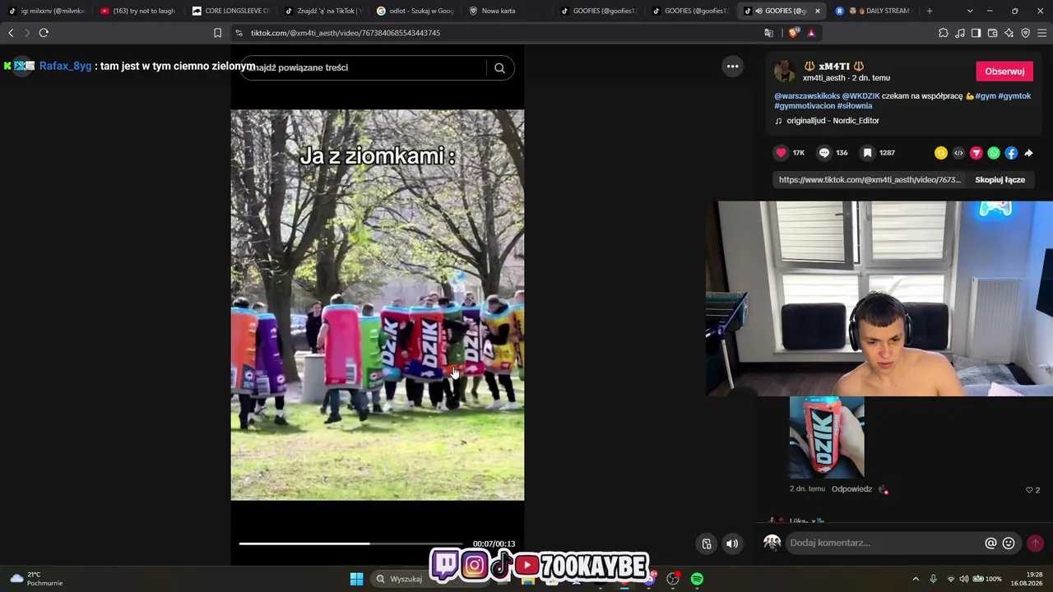Open the Windows Start menu

(x=356, y=579)
